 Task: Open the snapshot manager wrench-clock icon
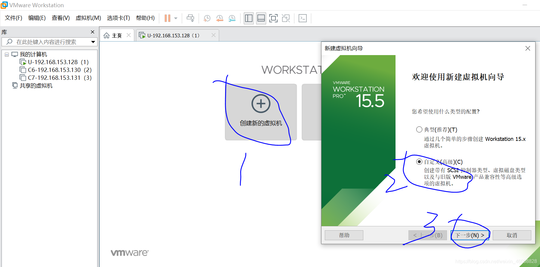232,18
